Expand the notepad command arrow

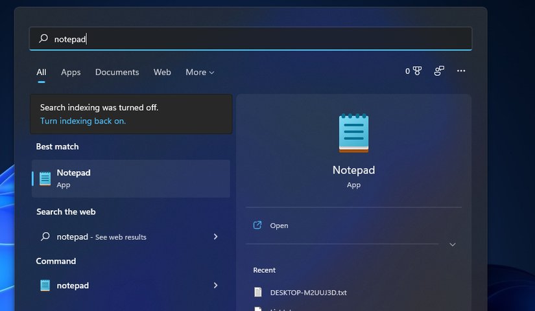215,285
